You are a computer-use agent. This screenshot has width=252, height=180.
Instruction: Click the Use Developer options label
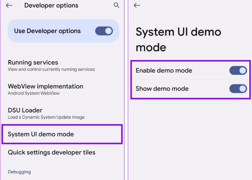tap(47, 31)
